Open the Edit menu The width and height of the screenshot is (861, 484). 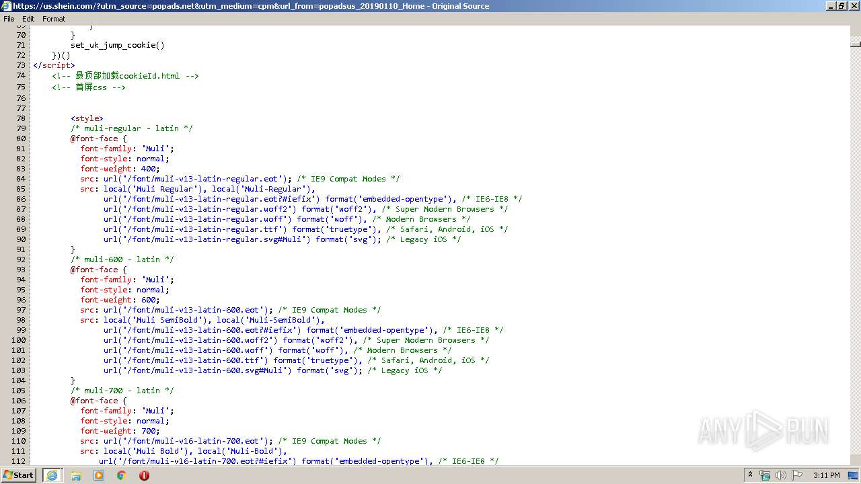[28, 19]
